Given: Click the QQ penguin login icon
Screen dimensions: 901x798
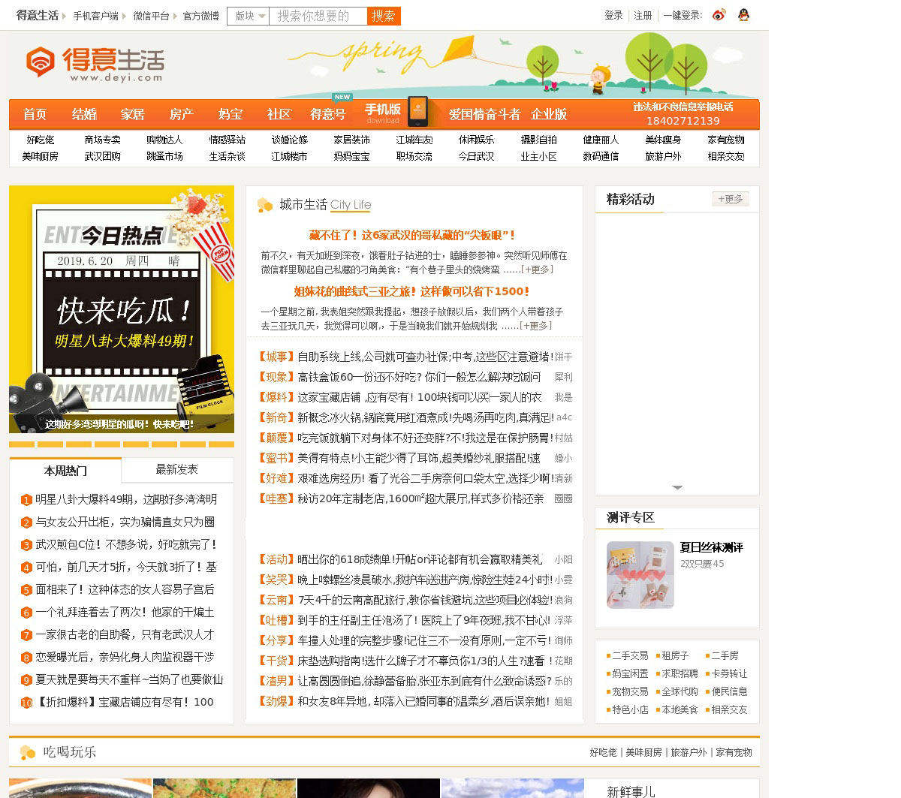Looking at the screenshot, I should point(743,15).
